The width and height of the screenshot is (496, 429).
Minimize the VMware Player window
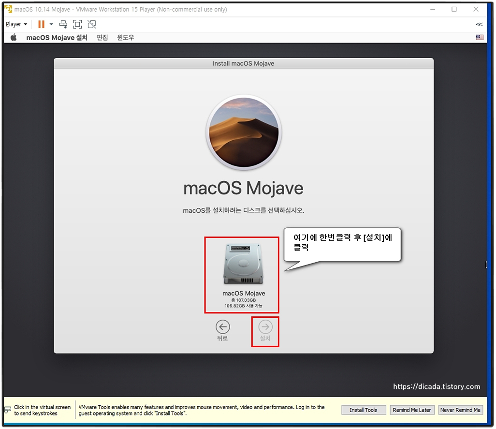point(433,9)
